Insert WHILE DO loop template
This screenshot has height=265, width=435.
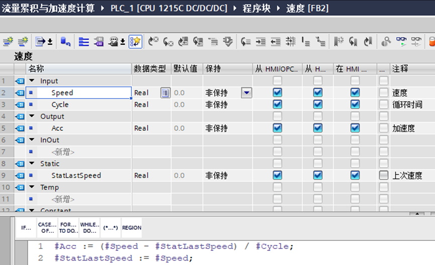click(90, 228)
